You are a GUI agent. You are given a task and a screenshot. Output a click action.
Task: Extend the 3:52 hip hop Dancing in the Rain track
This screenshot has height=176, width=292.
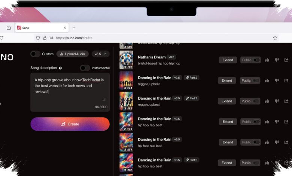click(x=227, y=163)
